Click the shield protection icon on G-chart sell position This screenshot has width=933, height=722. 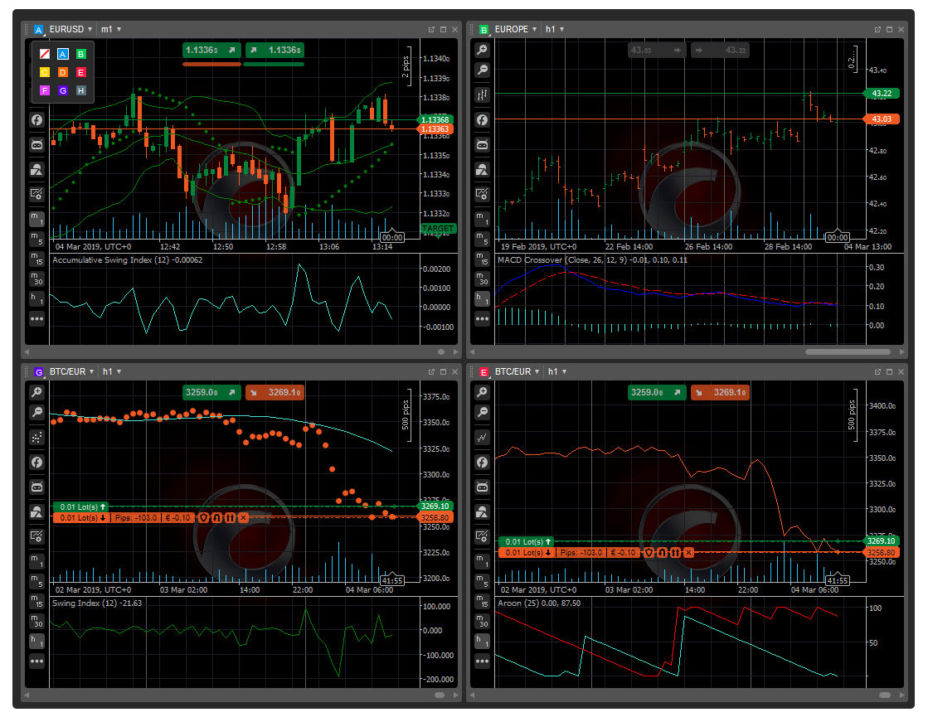coord(203,518)
